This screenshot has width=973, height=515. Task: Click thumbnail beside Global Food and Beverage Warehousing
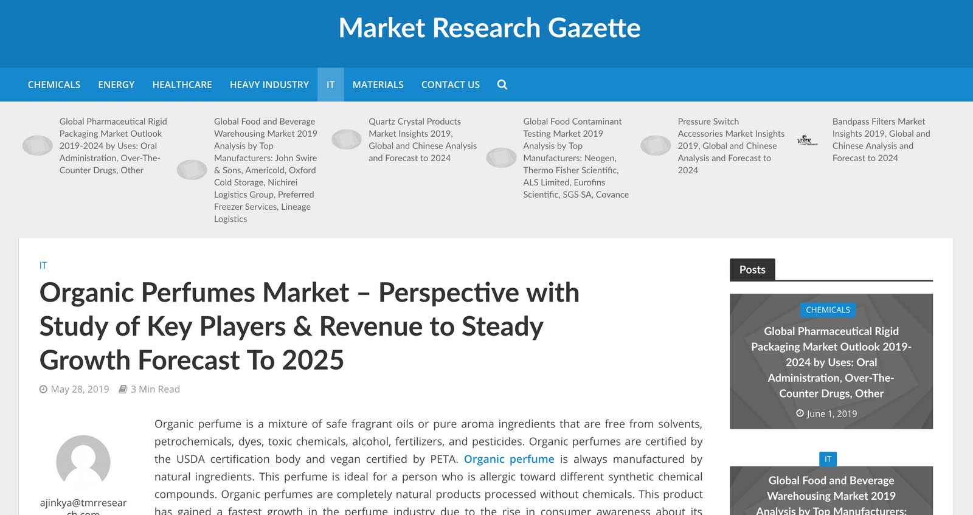click(192, 170)
